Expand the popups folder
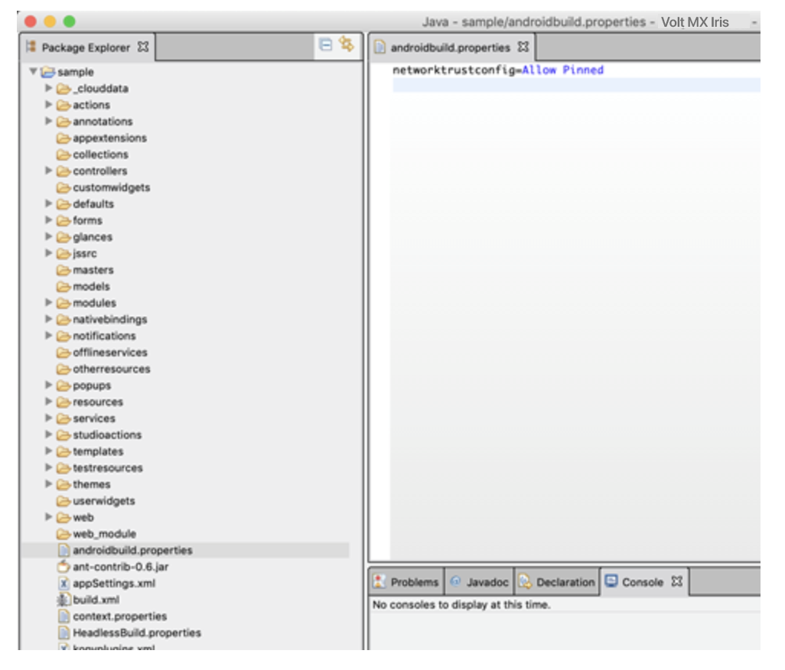This screenshot has width=785, height=670. [x=48, y=385]
